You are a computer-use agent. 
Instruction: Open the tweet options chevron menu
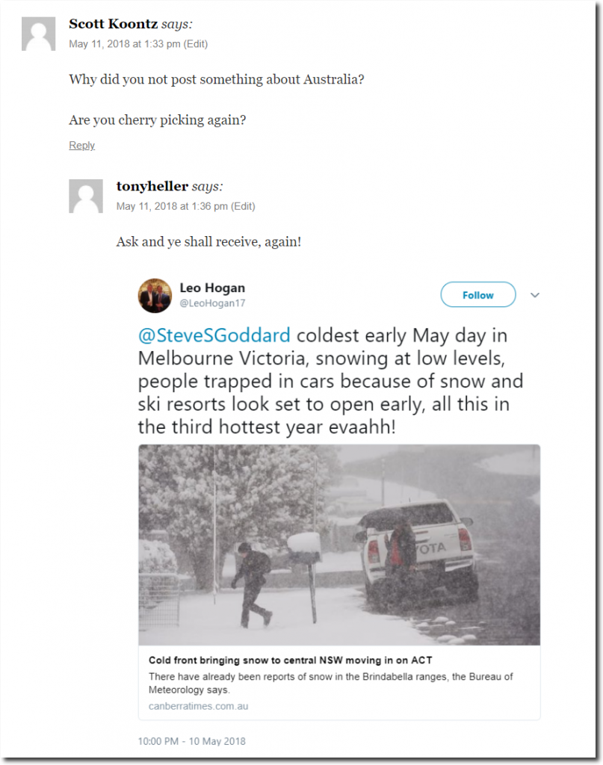(534, 295)
